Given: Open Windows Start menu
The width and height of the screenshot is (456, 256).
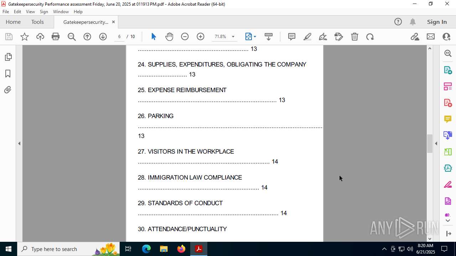Looking at the screenshot, I should coord(9,249).
